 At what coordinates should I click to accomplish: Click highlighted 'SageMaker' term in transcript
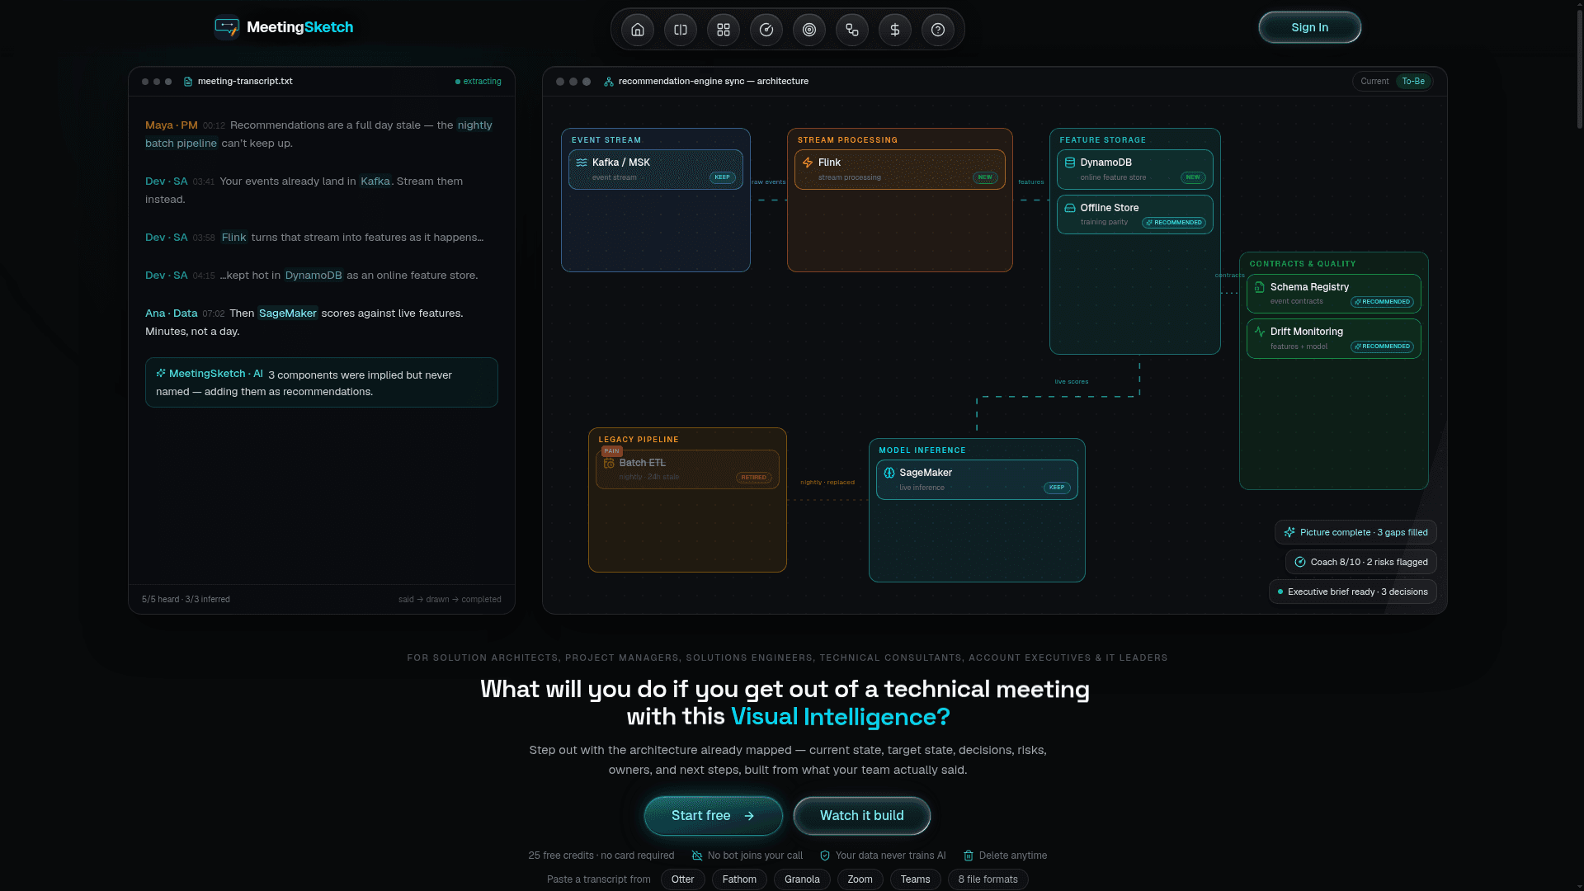[287, 313]
